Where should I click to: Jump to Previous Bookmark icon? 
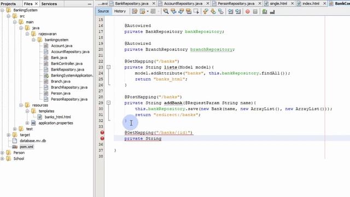tap(206, 11)
